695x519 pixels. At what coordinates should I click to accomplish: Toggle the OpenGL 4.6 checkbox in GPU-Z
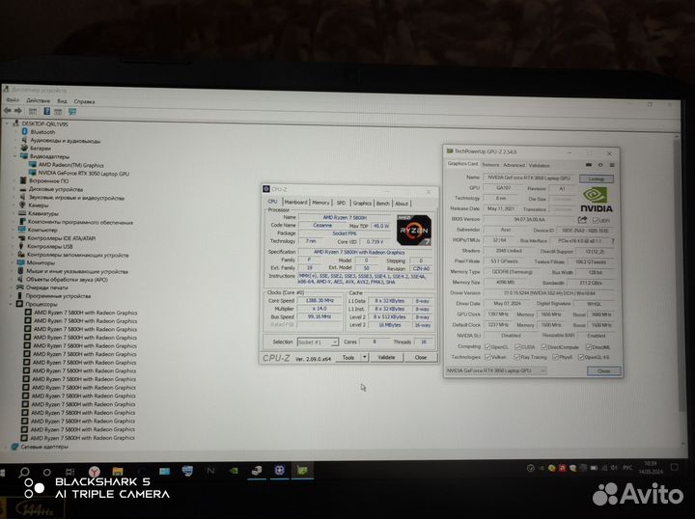point(581,357)
